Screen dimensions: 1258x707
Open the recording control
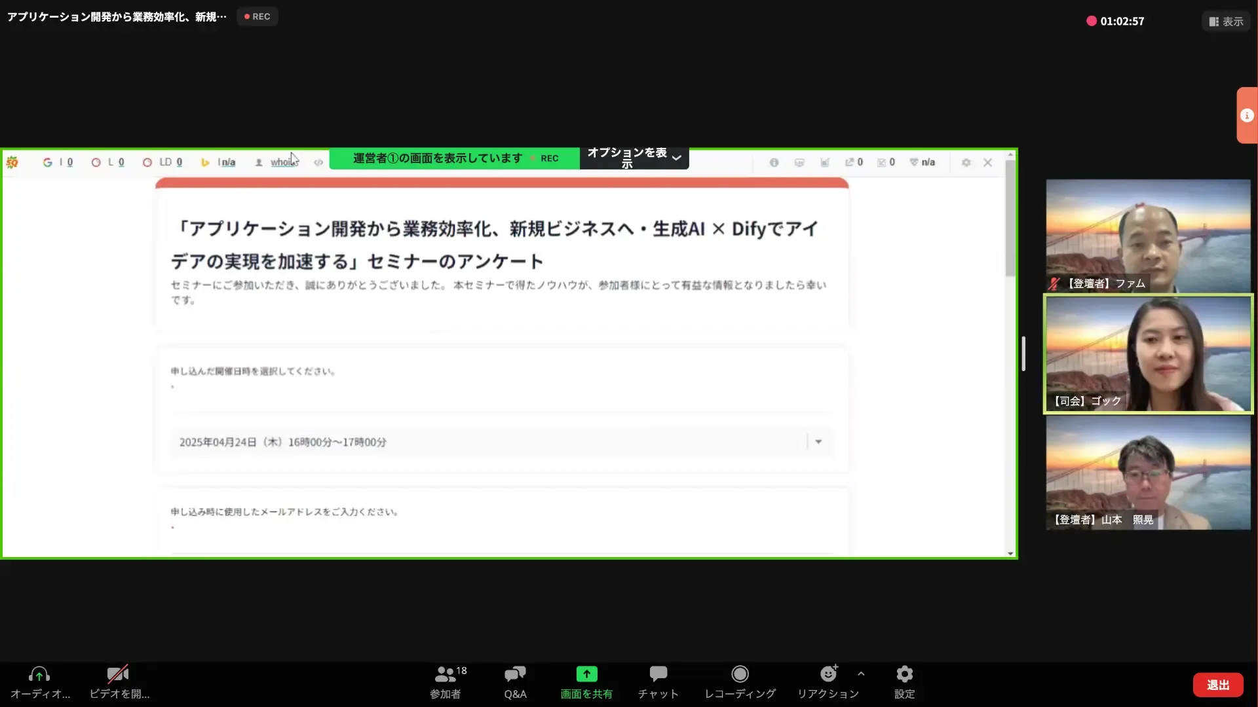[740, 683]
